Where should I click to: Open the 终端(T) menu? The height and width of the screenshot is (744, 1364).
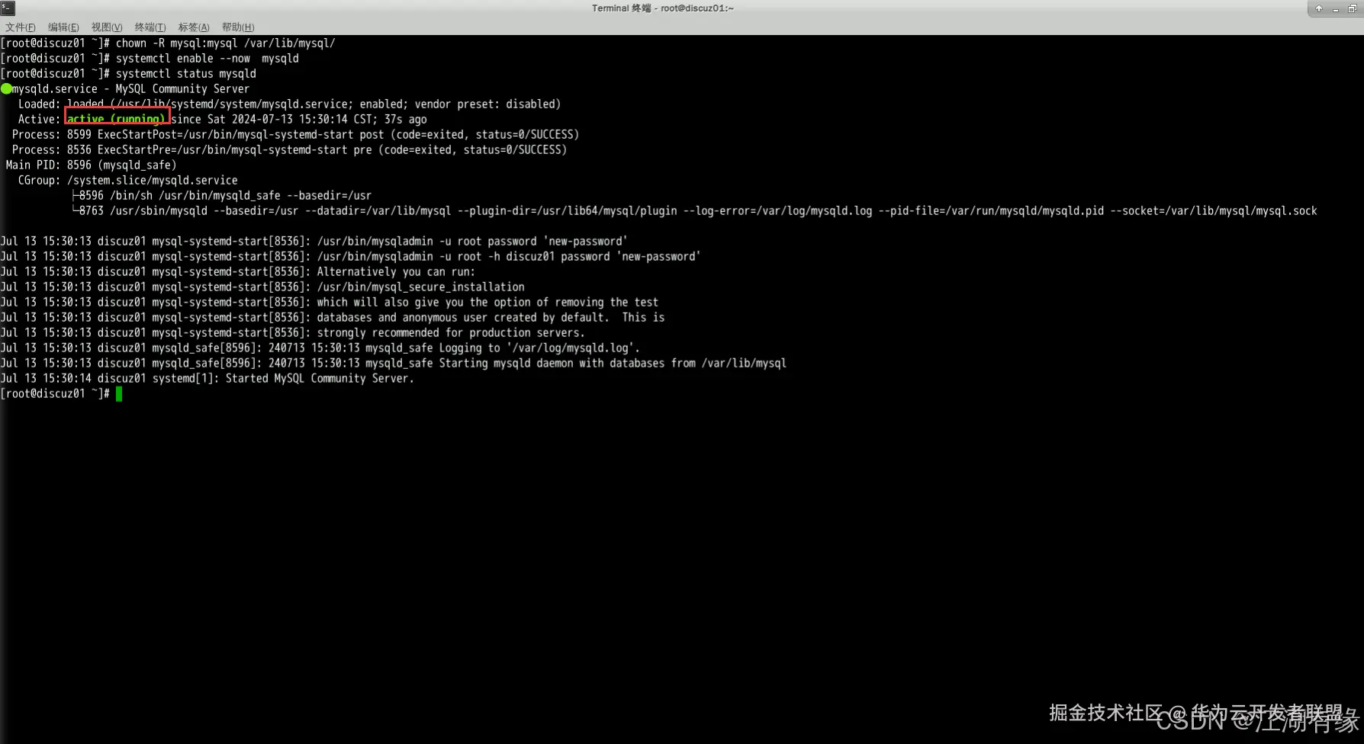tap(150, 27)
